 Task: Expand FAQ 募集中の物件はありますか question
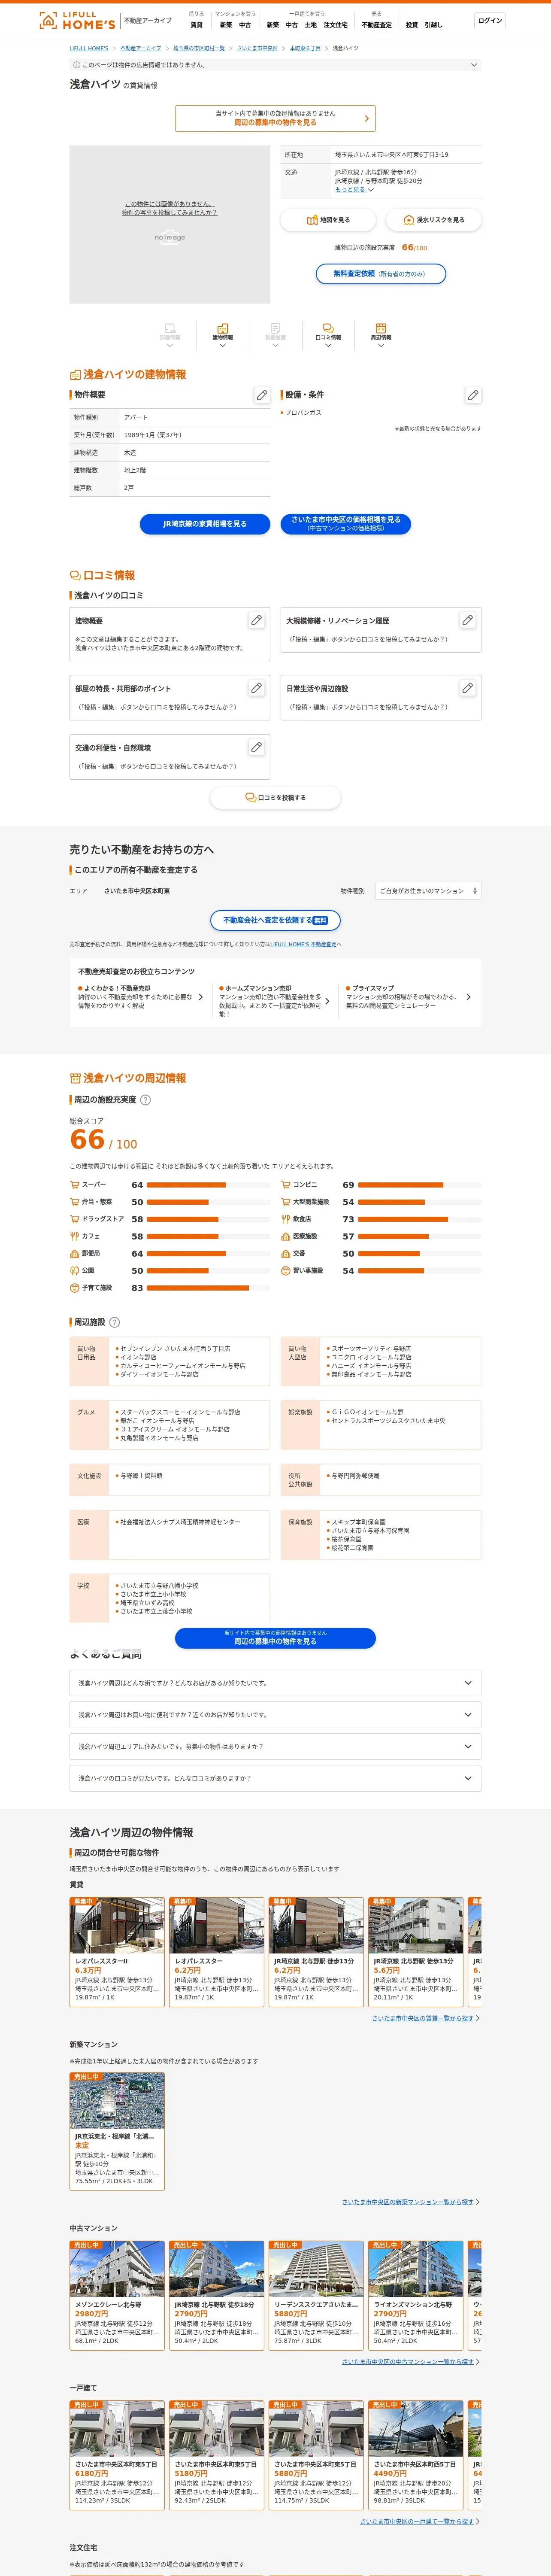tap(275, 1747)
